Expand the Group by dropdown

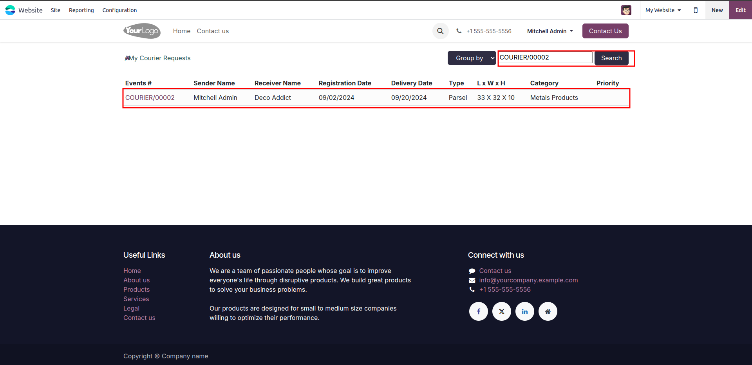coord(472,58)
